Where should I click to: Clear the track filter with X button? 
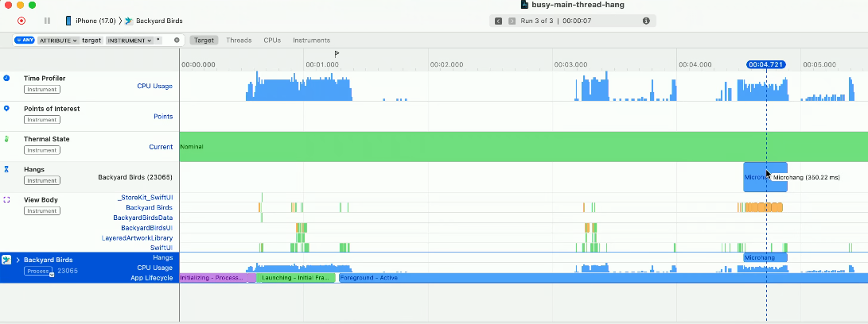(177, 40)
